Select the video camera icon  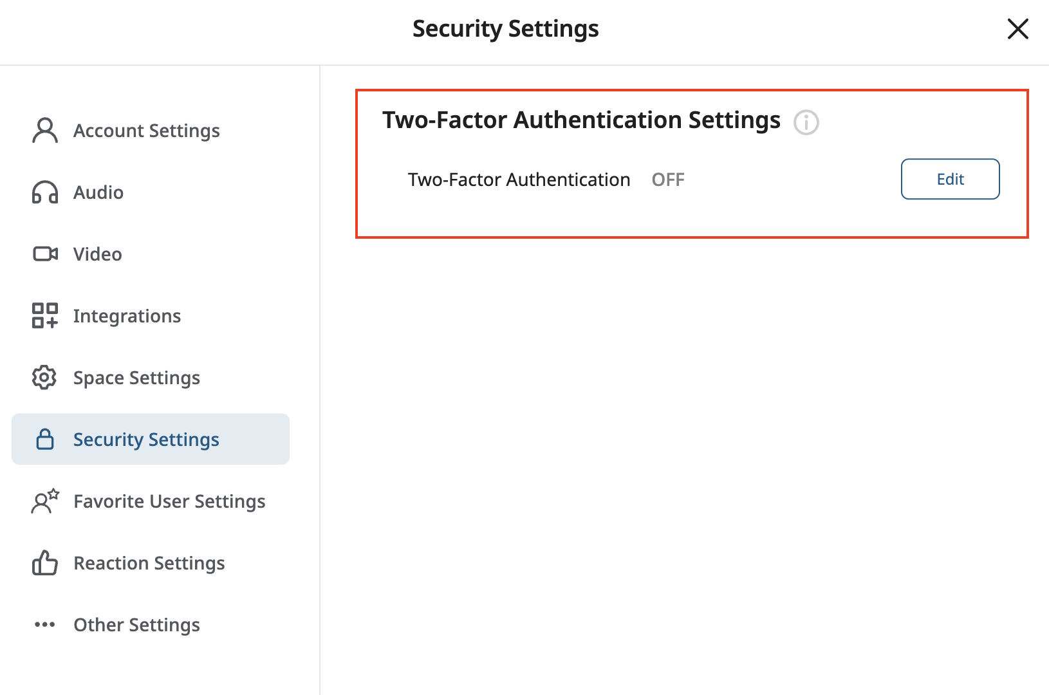click(45, 254)
